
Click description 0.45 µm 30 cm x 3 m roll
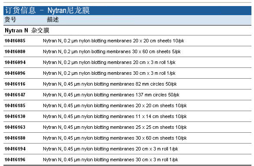110,160
